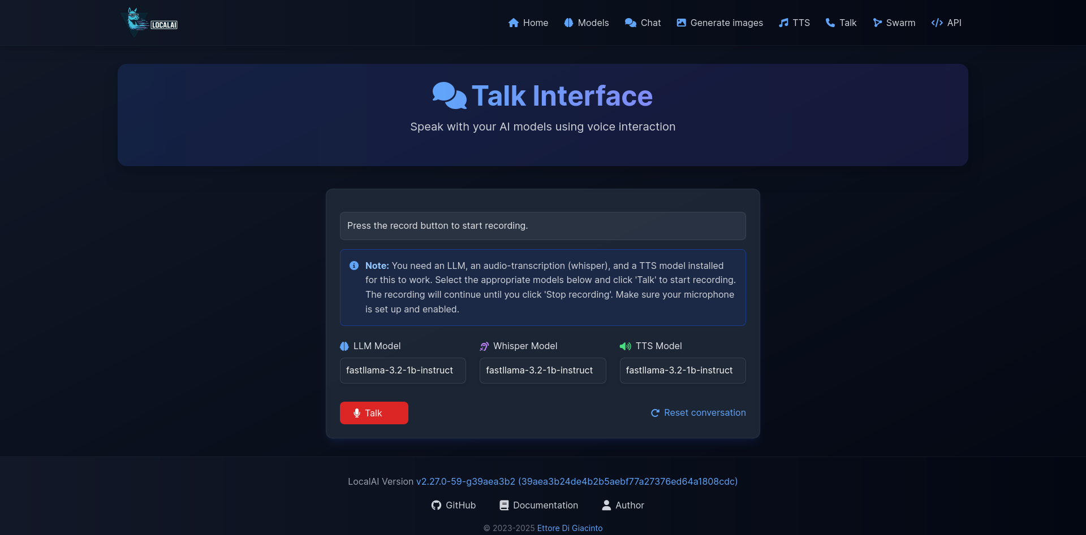The image size is (1086, 535).
Task: Click the LocalAI version link in footer
Action: (x=576, y=481)
